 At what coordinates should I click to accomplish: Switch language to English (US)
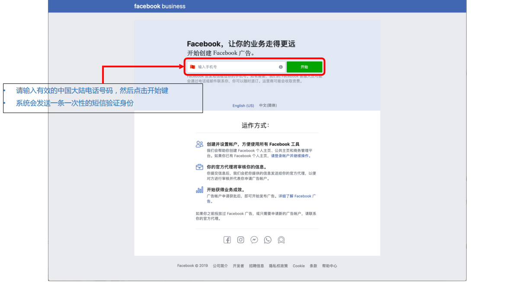243,106
